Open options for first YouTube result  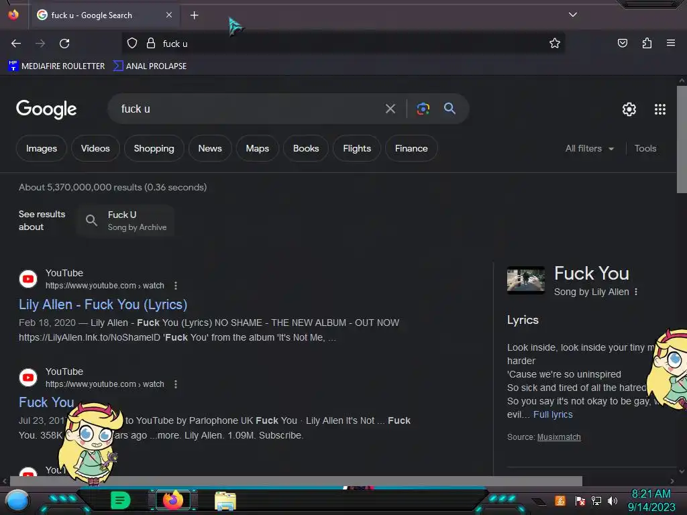[x=176, y=286]
